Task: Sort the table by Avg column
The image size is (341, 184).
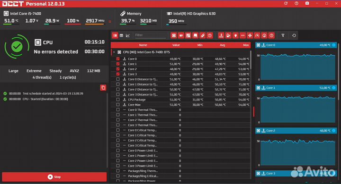Action: coord(222,45)
